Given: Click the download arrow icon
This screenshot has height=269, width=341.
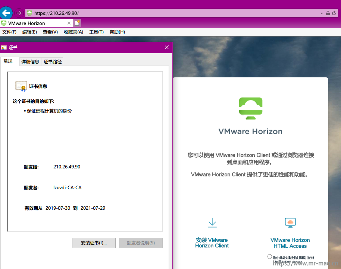Looking at the screenshot, I should pyautogui.click(x=212, y=223).
